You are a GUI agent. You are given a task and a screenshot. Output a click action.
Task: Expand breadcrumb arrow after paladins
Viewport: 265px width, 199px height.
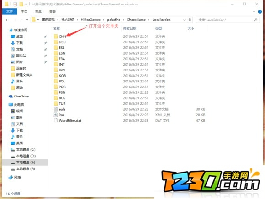point(123,20)
